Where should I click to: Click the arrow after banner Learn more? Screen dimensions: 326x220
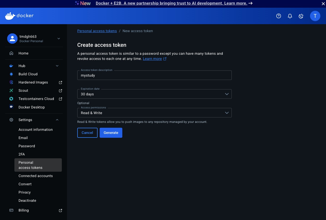tap(250, 3)
